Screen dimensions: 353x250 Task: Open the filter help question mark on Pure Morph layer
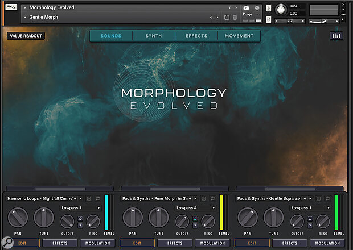point(195,226)
